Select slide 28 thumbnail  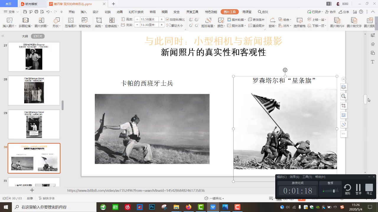(x=34, y=90)
